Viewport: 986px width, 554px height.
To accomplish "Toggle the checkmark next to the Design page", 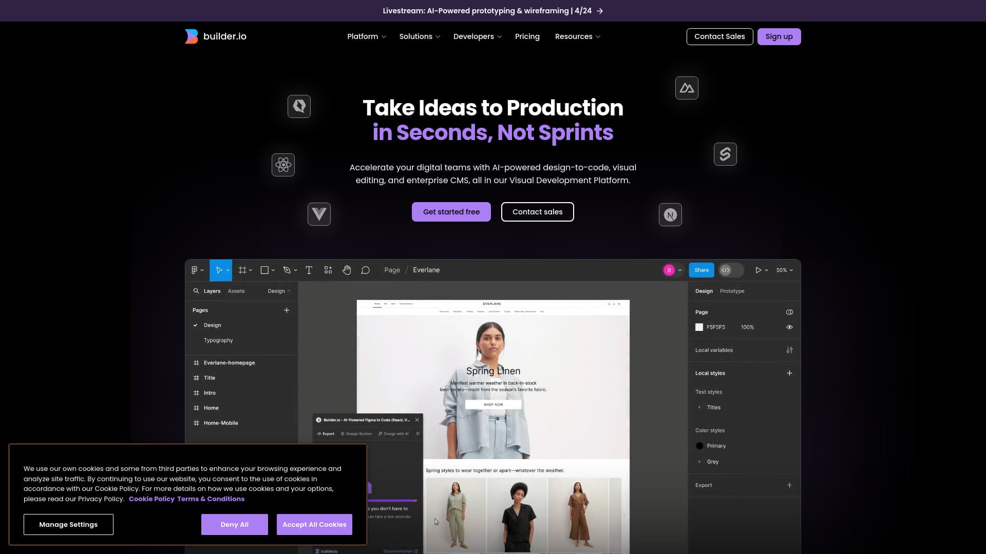I will click(196, 325).
